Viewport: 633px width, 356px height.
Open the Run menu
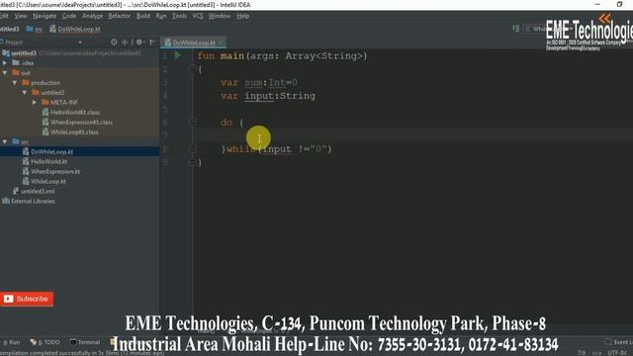point(161,16)
